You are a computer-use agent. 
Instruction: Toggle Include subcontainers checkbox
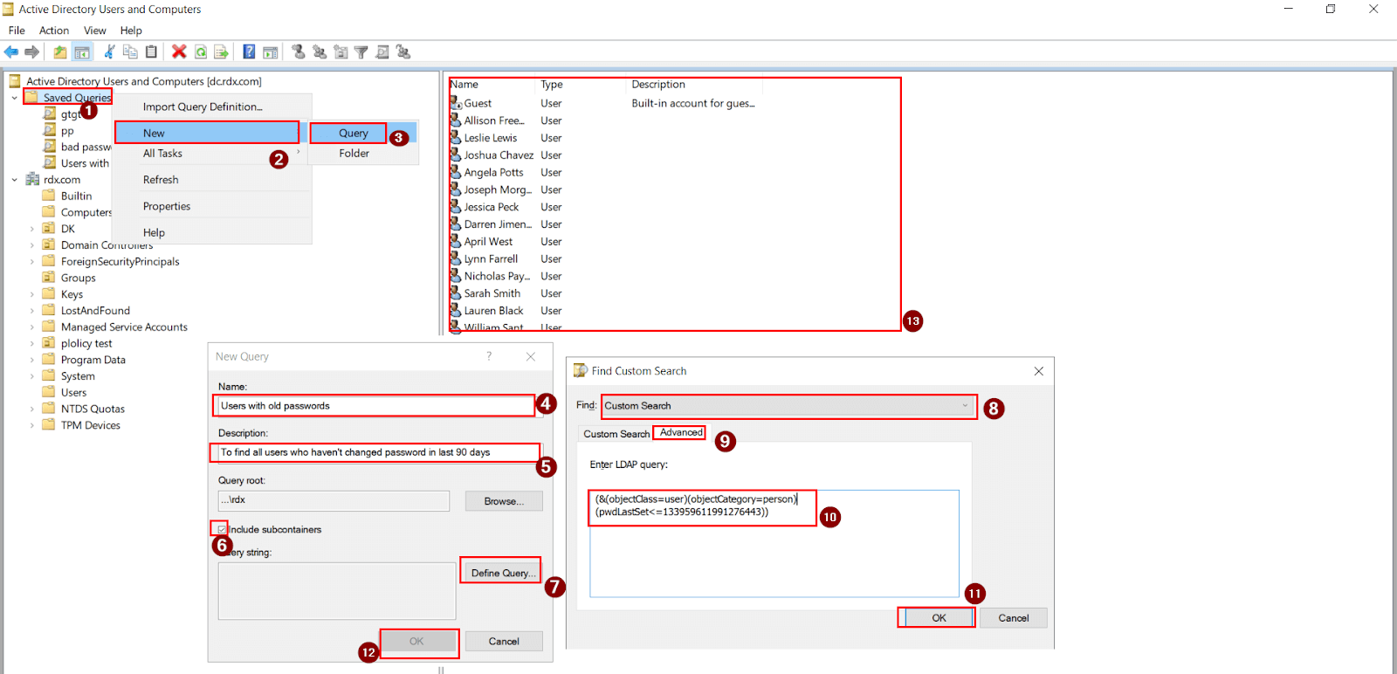click(x=222, y=529)
